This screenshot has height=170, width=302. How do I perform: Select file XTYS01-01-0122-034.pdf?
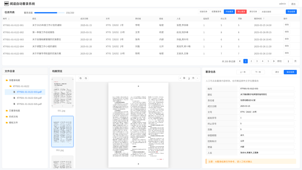[x=29, y=98]
